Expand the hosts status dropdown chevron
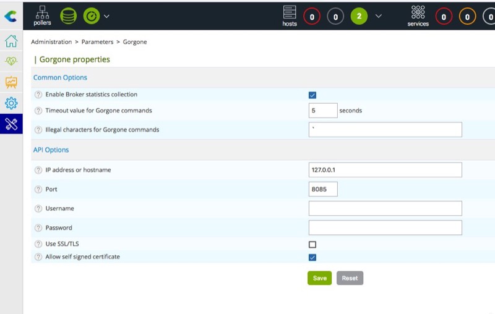The height and width of the screenshot is (314, 495). coord(379,16)
